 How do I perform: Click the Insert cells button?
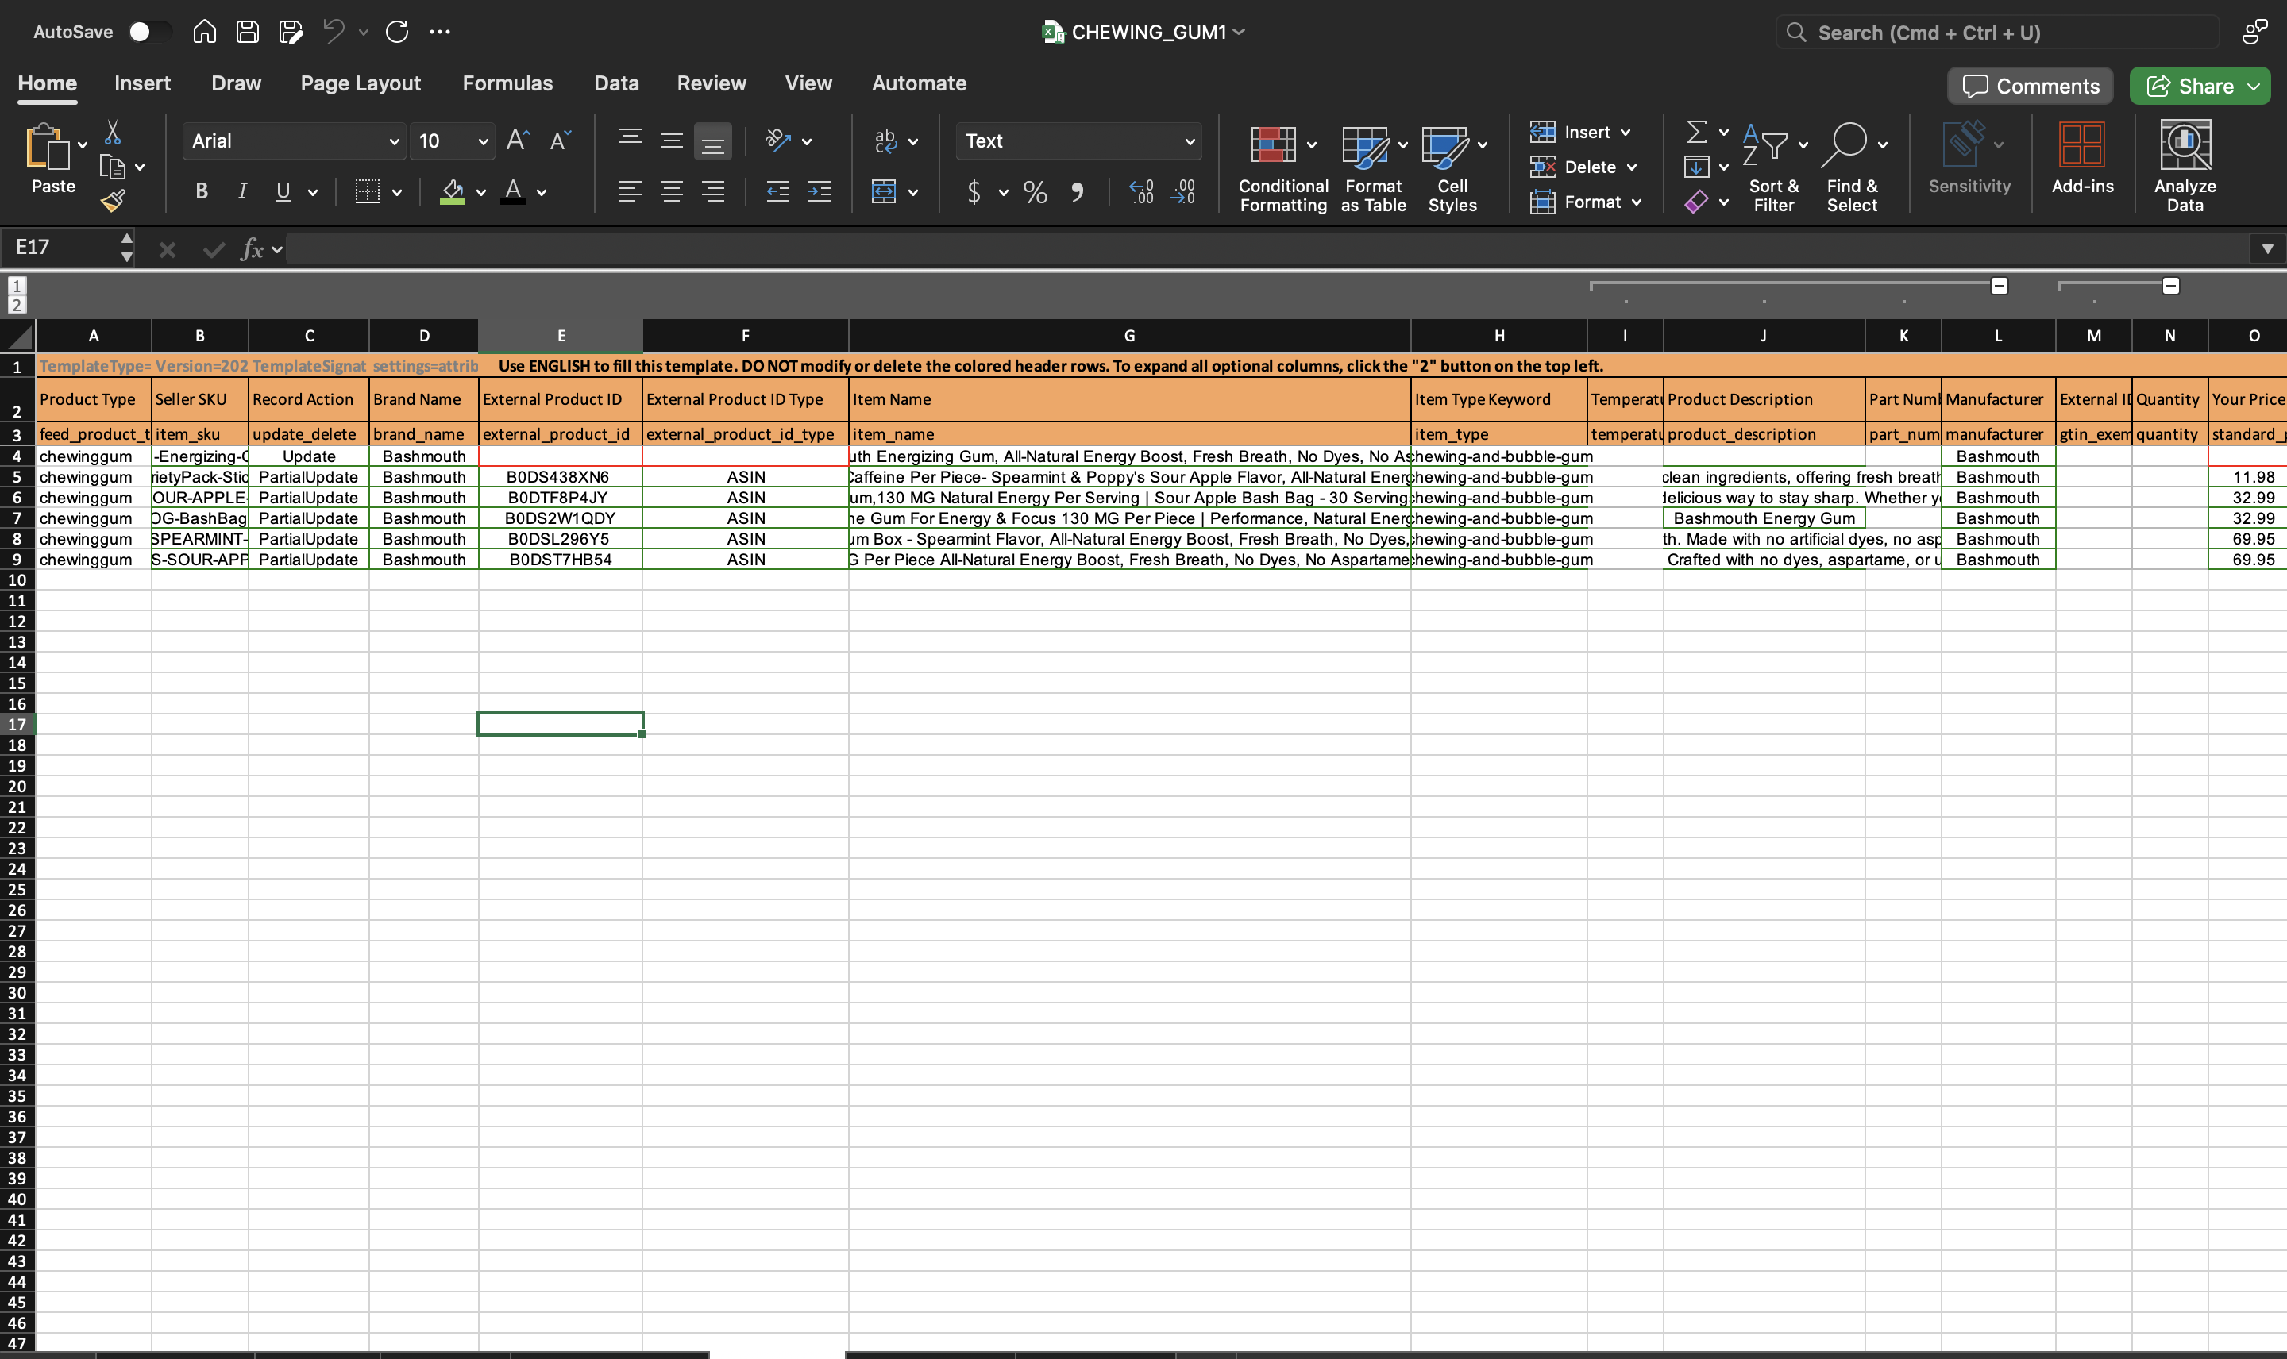click(1570, 133)
